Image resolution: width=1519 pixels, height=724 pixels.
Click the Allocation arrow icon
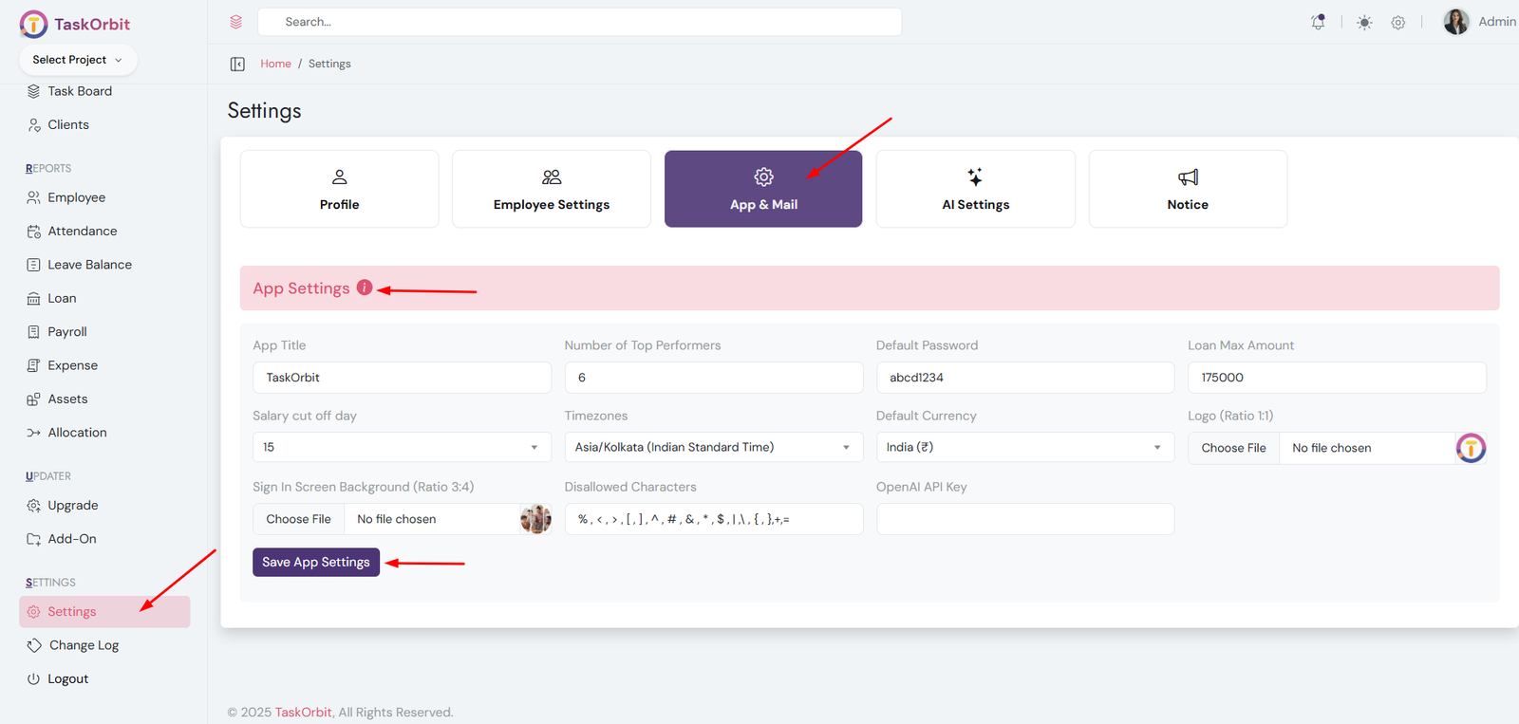click(x=34, y=433)
